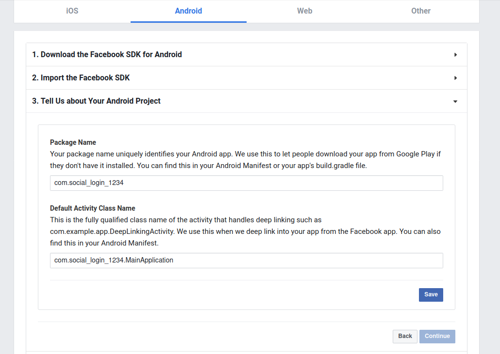Collapse step 3 arrow for Android Project
This screenshot has width=500, height=354.
[x=455, y=102]
